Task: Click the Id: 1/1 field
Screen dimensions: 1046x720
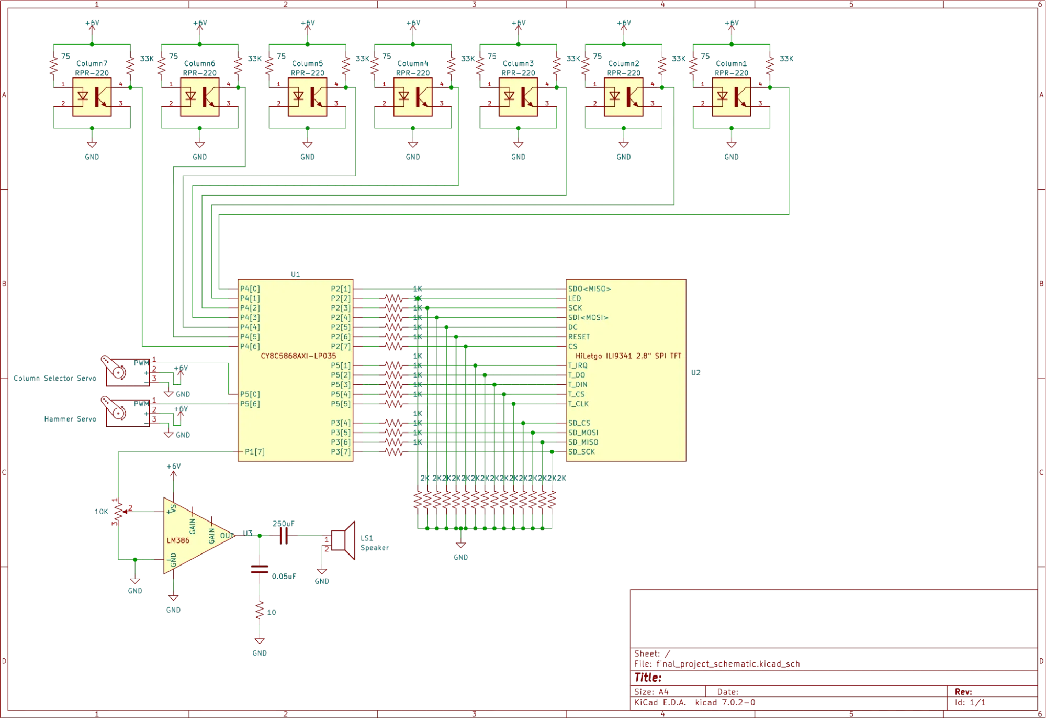Action: point(971,703)
